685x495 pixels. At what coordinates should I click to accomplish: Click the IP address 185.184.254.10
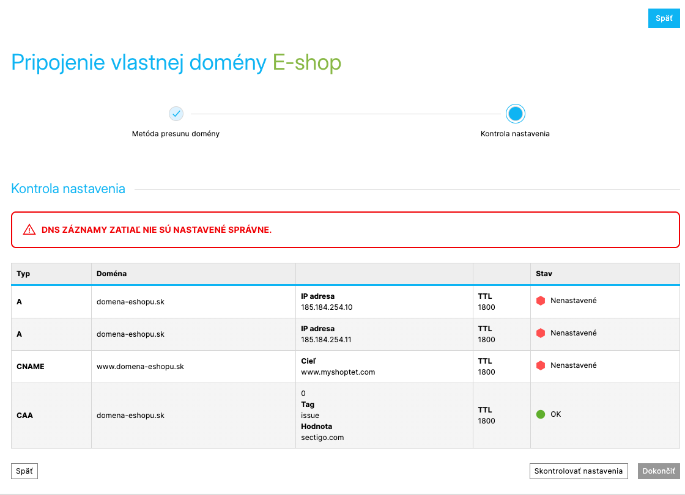click(x=327, y=307)
